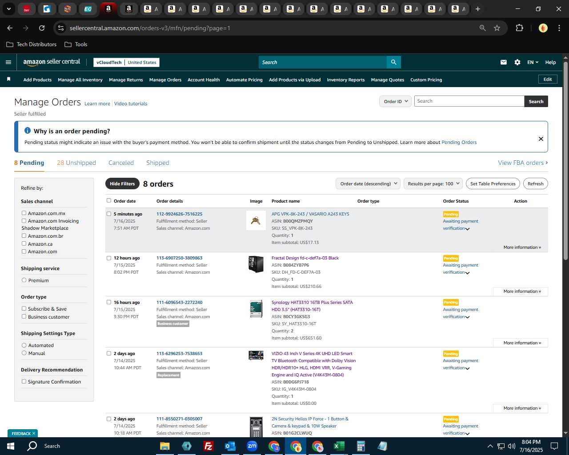Click Set Table Preferences button
The image size is (569, 455).
pyautogui.click(x=493, y=184)
